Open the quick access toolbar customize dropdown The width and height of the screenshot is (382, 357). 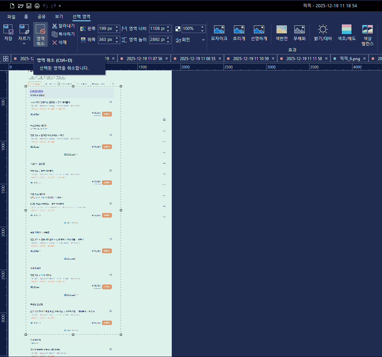click(x=60, y=6)
